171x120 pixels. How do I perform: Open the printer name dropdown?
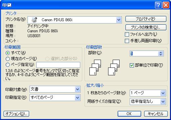(x=119, y=20)
